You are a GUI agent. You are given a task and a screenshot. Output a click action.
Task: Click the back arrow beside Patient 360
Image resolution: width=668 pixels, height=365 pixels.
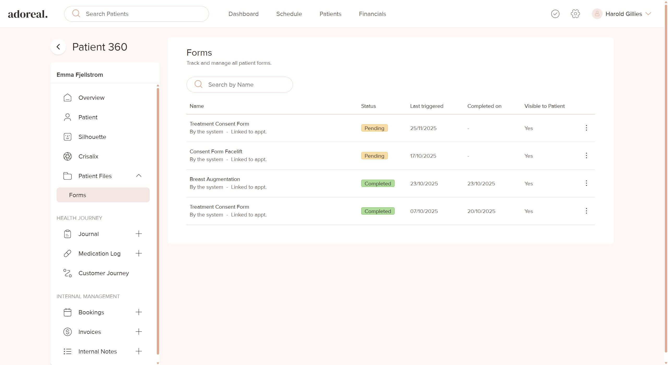[58, 47]
